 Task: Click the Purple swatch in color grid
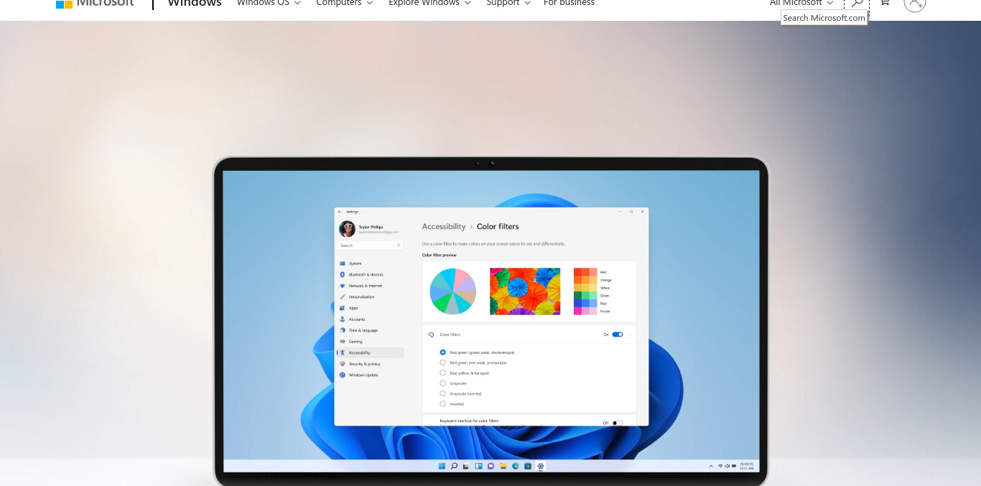(x=585, y=311)
